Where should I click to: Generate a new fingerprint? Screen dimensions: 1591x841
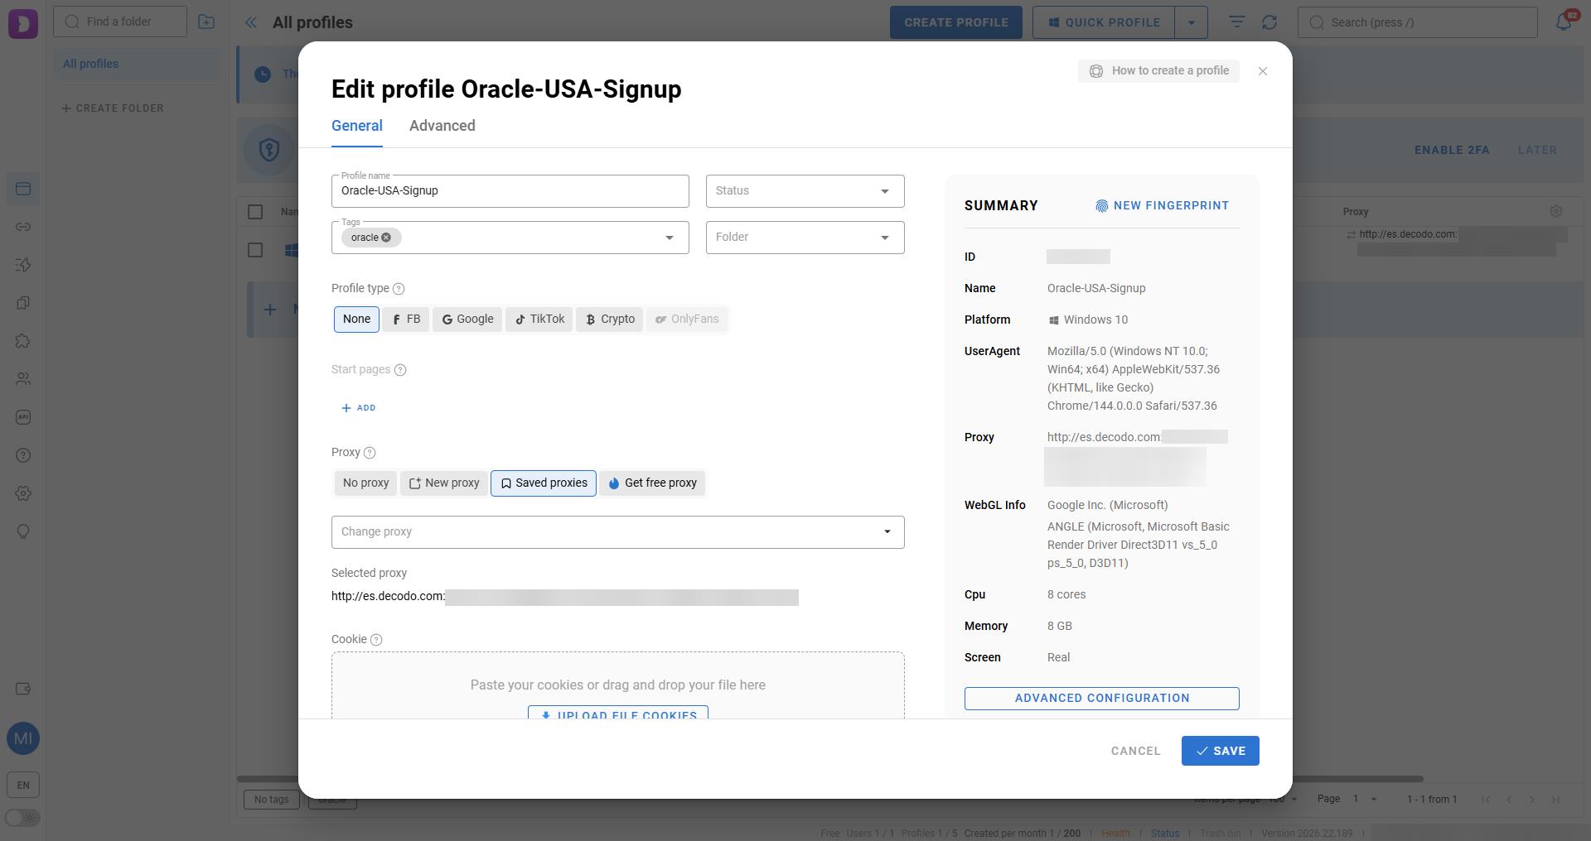(x=1162, y=206)
